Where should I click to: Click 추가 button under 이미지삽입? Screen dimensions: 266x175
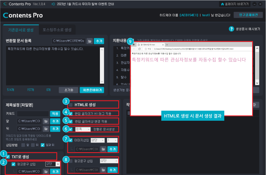tap(112, 149)
